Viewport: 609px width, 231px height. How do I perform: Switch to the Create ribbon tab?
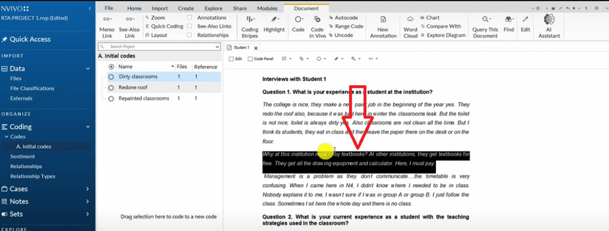pyautogui.click(x=186, y=8)
